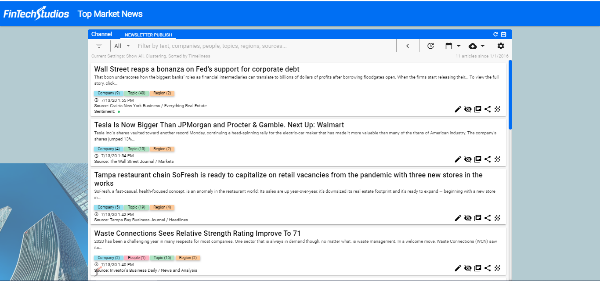Image resolution: width=600 pixels, height=281 pixels.
Task: Click the Top Market News page title
Action: coord(110,14)
